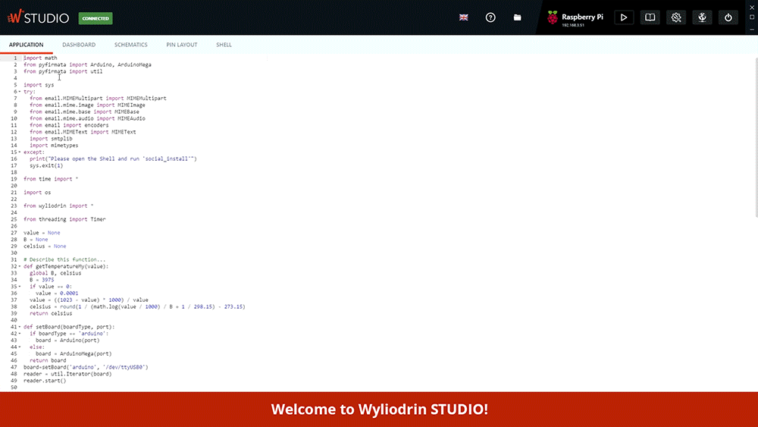Click the board=setBoard('arduino', '/dev/ttyUSB0') line
The height and width of the screenshot is (427, 758).
click(86, 367)
